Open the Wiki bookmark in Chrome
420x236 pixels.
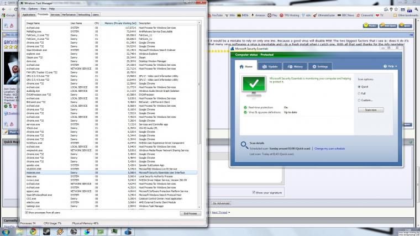tap(230, 15)
